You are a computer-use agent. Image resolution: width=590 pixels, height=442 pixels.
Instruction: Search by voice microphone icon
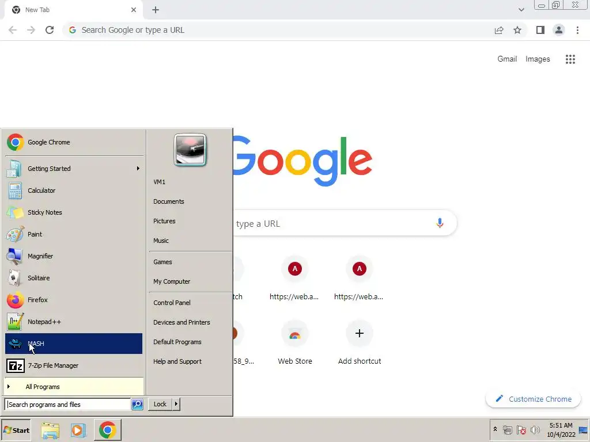click(440, 223)
